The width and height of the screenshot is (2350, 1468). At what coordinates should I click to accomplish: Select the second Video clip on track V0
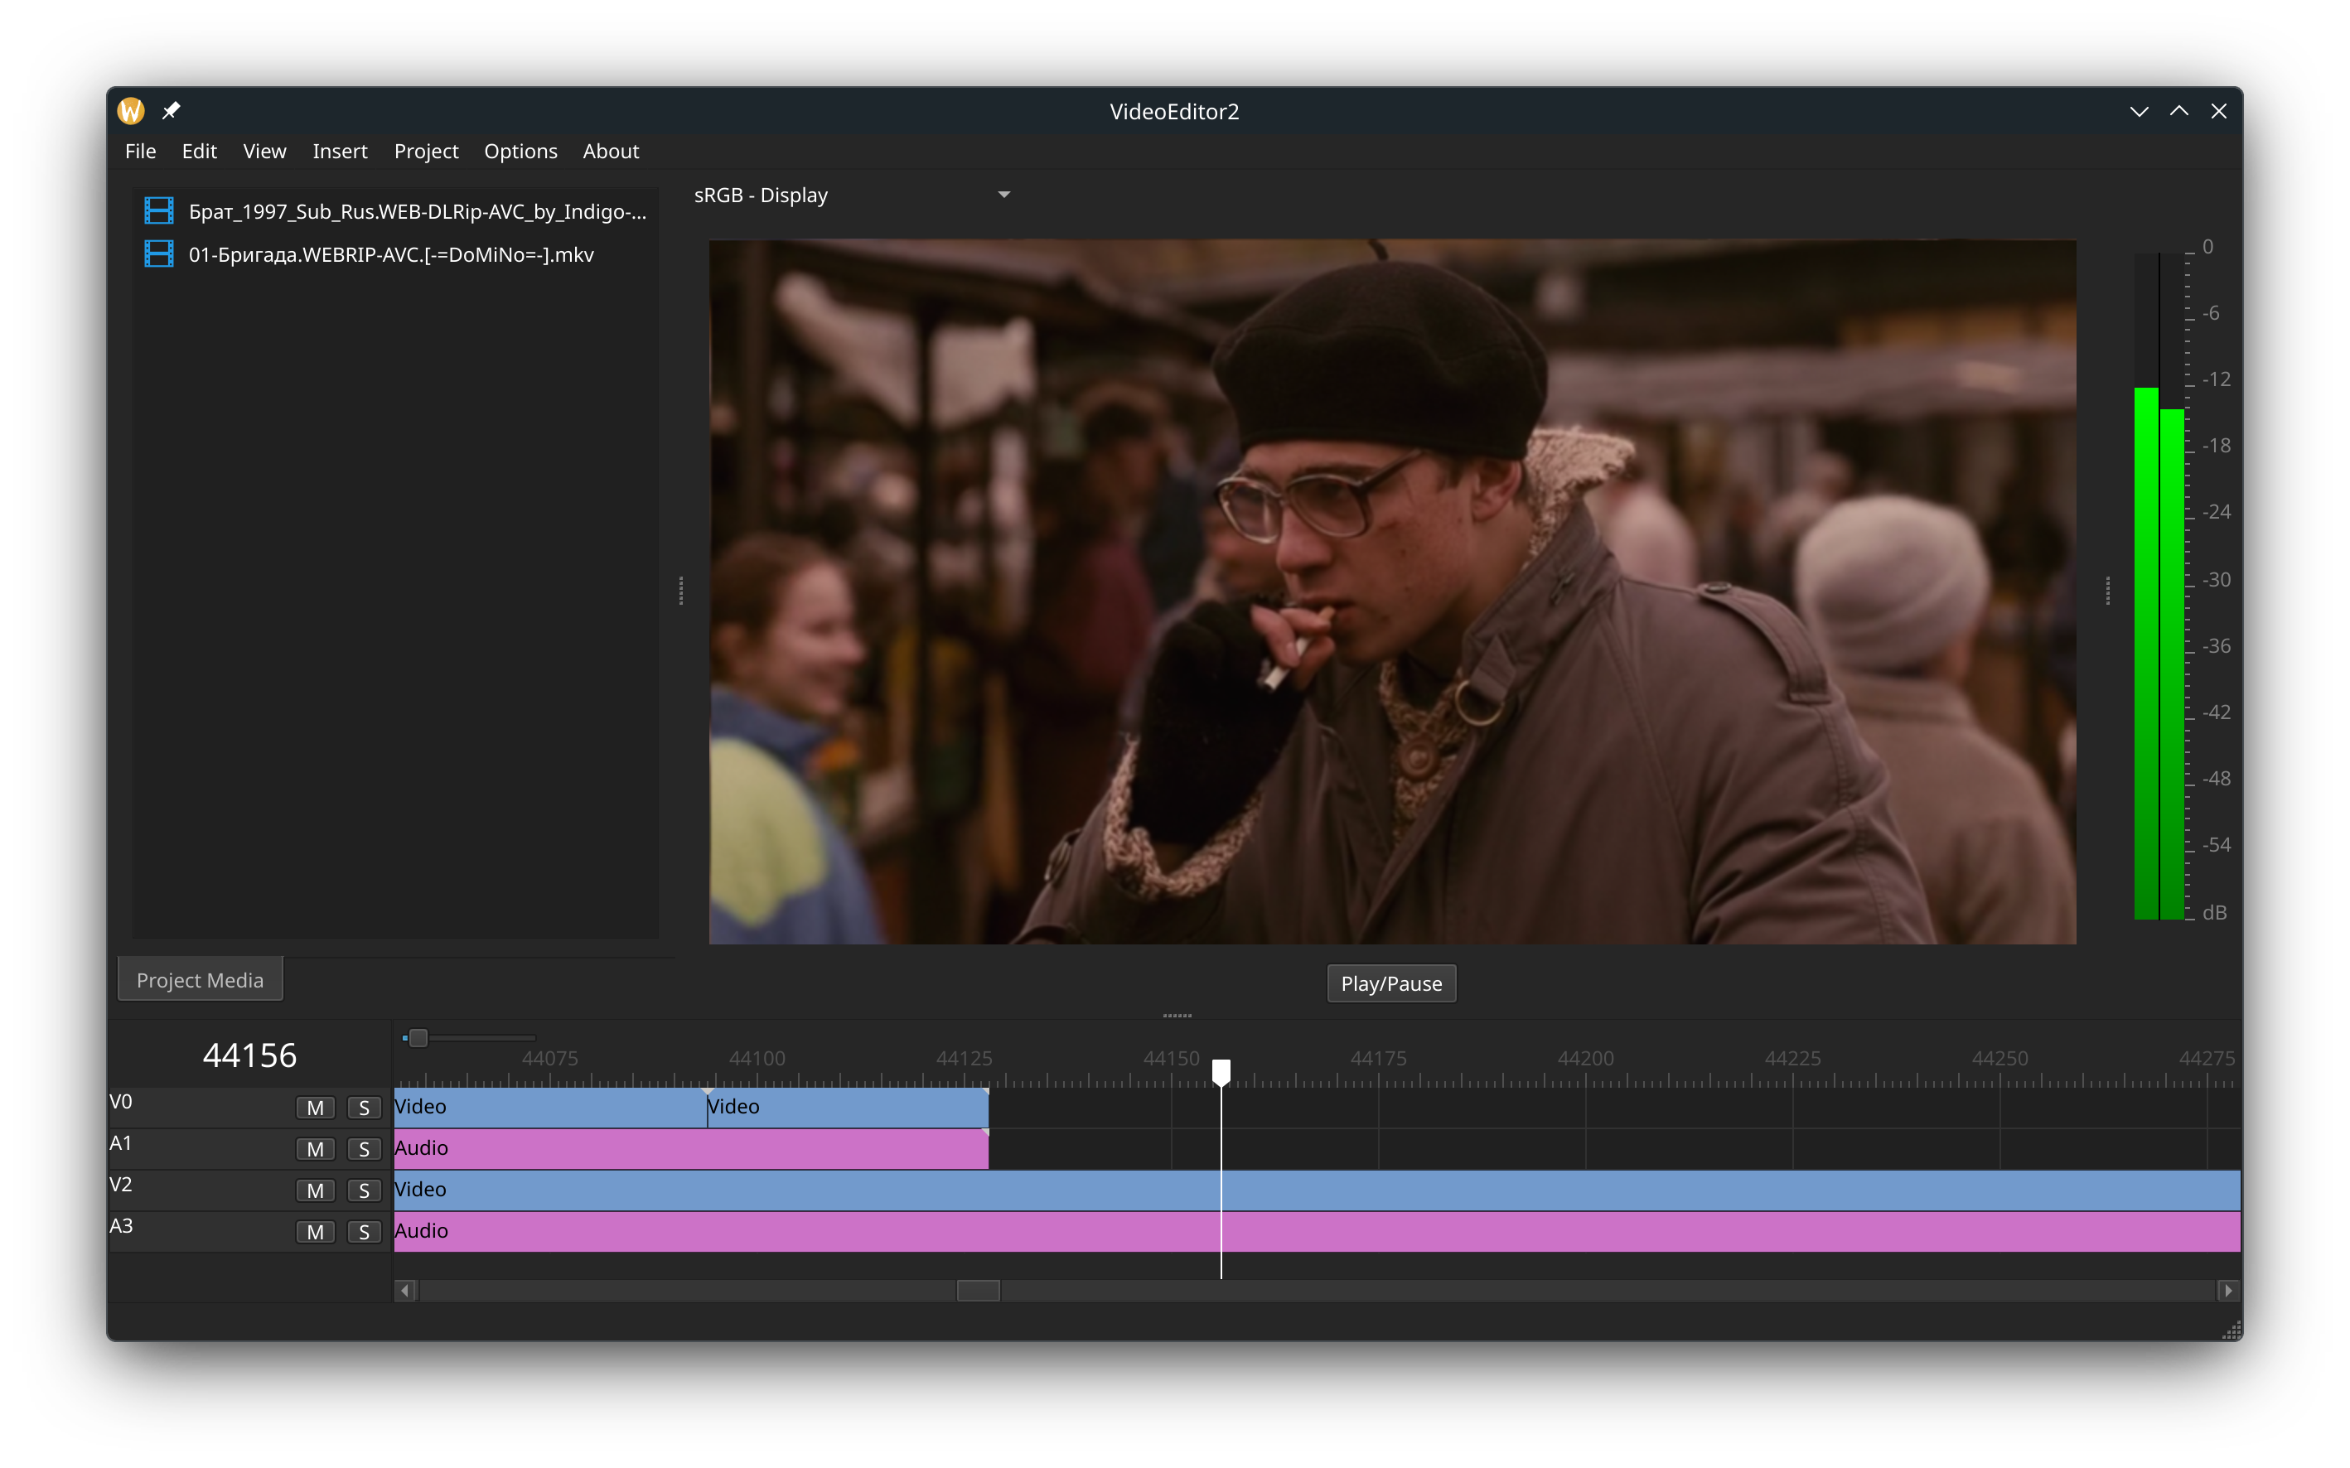click(x=848, y=1108)
